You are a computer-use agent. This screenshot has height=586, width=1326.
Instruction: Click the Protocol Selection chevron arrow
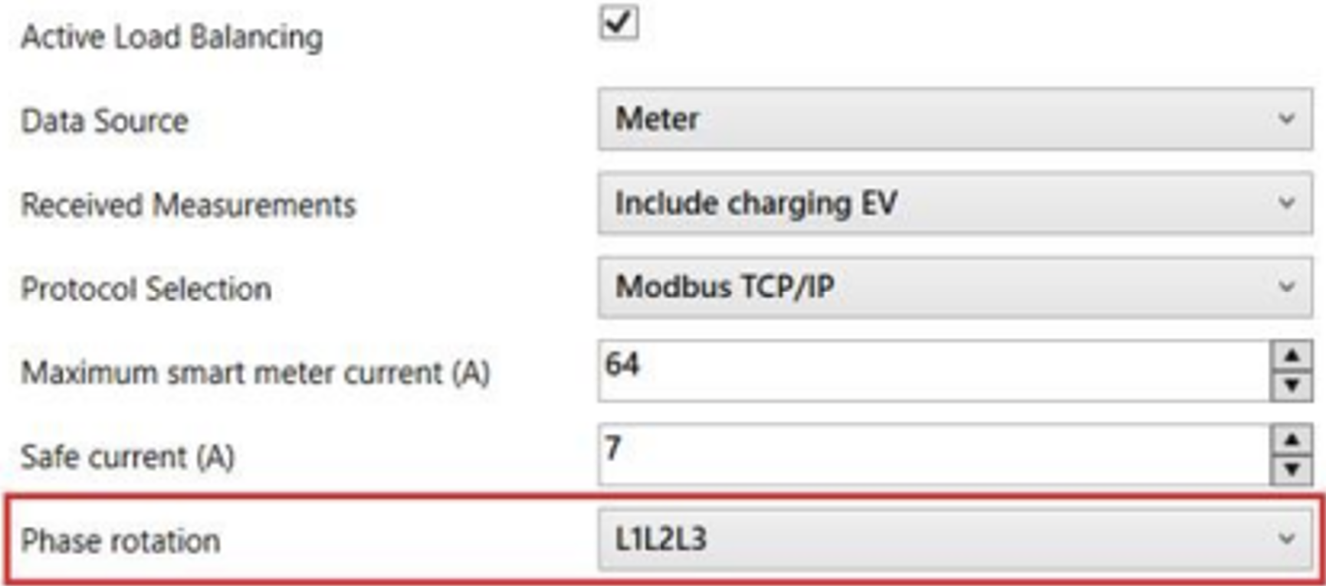(x=1286, y=288)
